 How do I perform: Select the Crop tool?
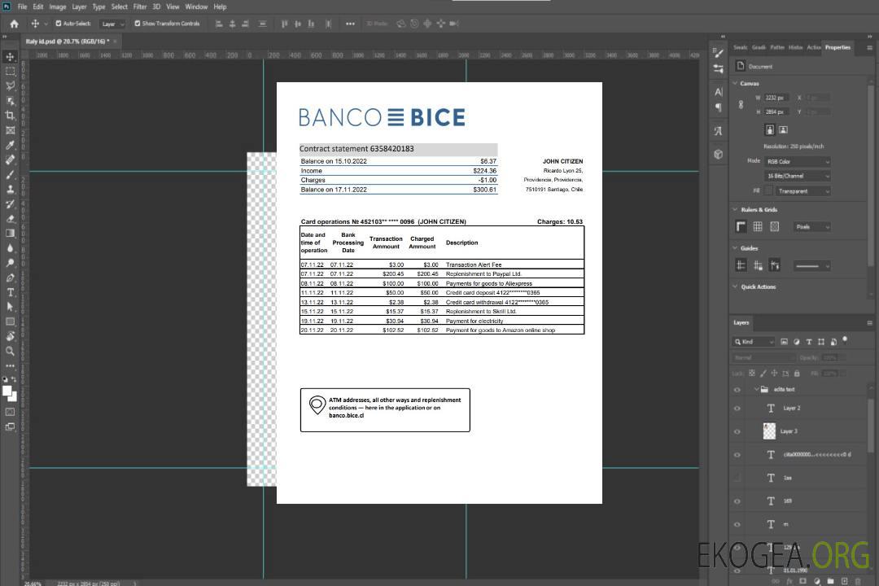coord(10,116)
